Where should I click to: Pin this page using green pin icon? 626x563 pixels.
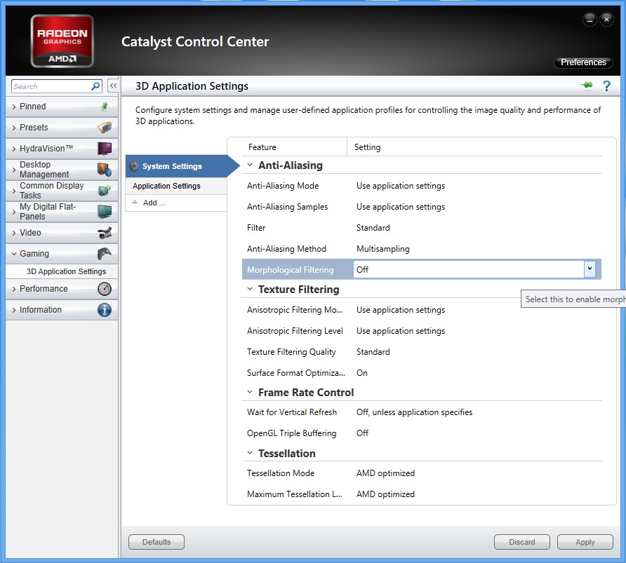pyautogui.click(x=587, y=86)
